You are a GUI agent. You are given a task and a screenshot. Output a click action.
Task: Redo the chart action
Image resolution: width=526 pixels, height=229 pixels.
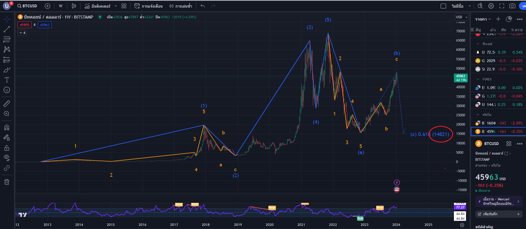point(213,6)
